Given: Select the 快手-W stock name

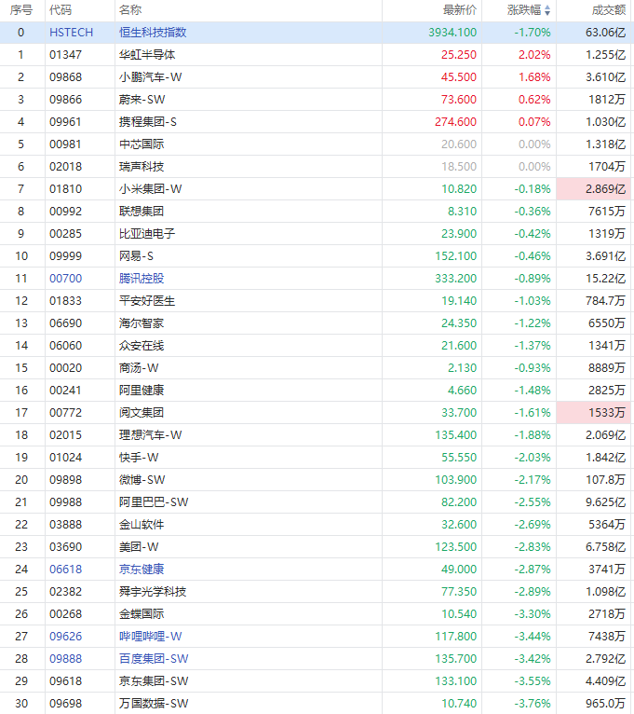Looking at the screenshot, I should coord(139,457).
